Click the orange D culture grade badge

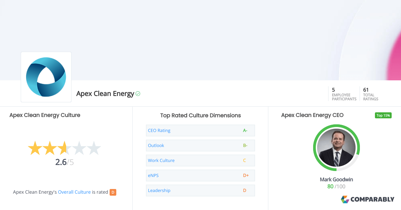coord(113,192)
